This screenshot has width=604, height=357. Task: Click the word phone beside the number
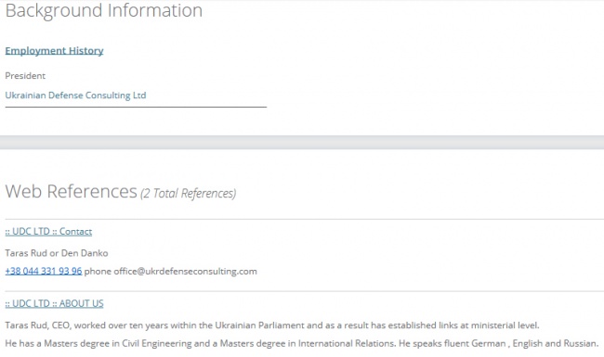click(98, 272)
